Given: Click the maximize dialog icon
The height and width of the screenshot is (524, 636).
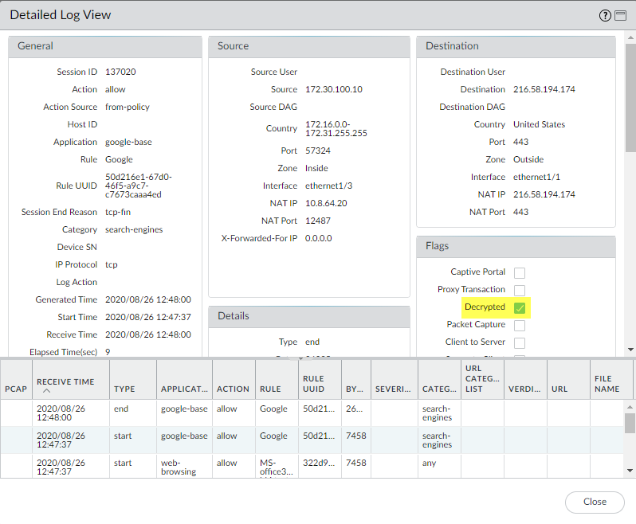Looking at the screenshot, I should pos(619,15).
